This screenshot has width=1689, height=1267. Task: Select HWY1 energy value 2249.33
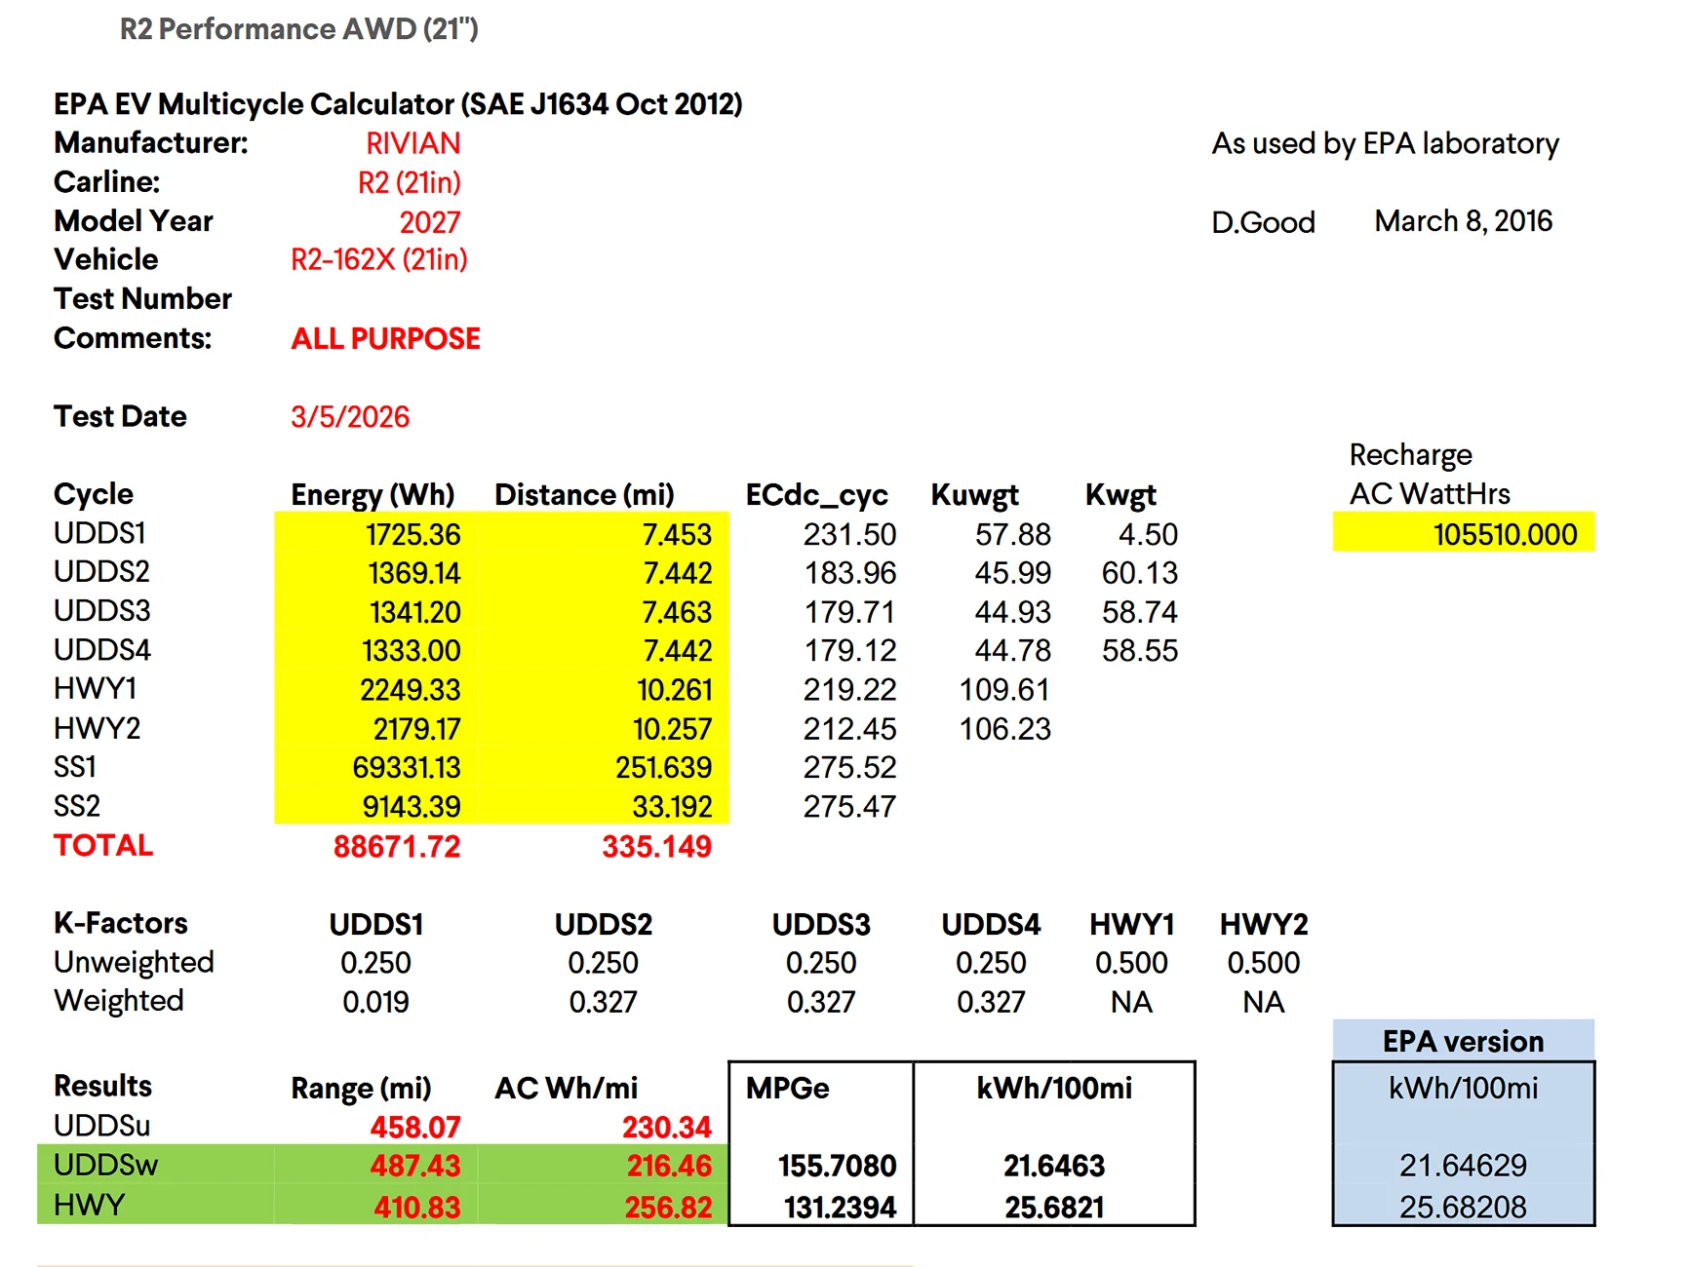[x=410, y=690]
